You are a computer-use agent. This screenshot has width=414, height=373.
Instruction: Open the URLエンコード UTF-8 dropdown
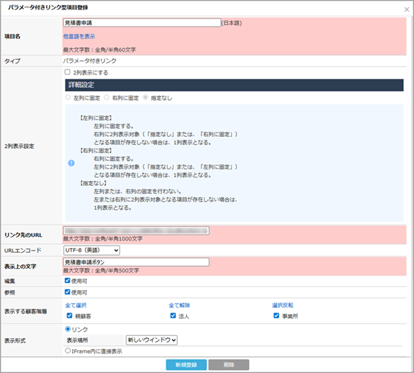tap(91, 249)
